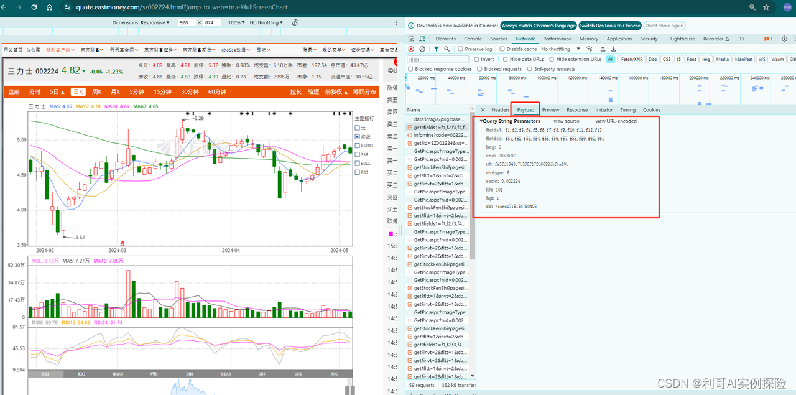
Task: Click Switch DevTools to Chinese
Action: tap(610, 26)
